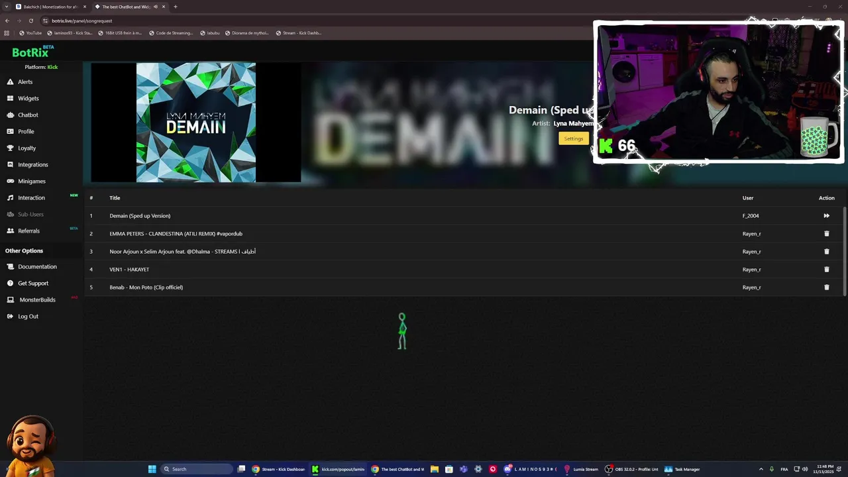Reload the current page

click(x=30, y=21)
